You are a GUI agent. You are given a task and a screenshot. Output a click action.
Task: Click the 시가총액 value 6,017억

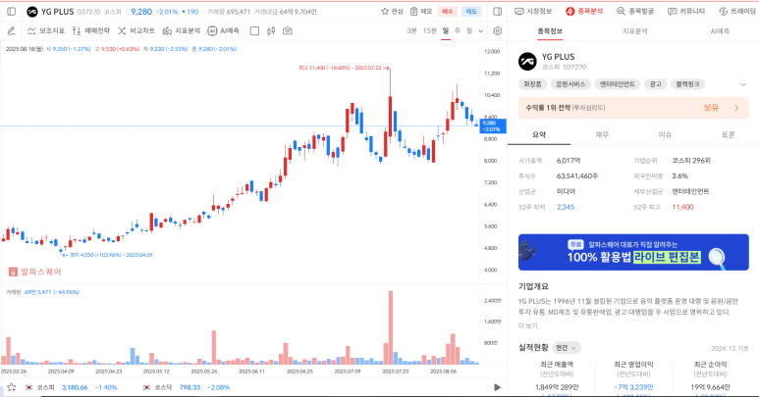click(x=569, y=161)
